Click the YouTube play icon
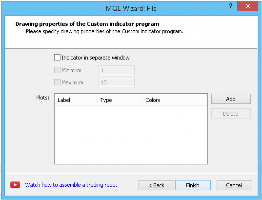262x200 pixels. pos(15,185)
